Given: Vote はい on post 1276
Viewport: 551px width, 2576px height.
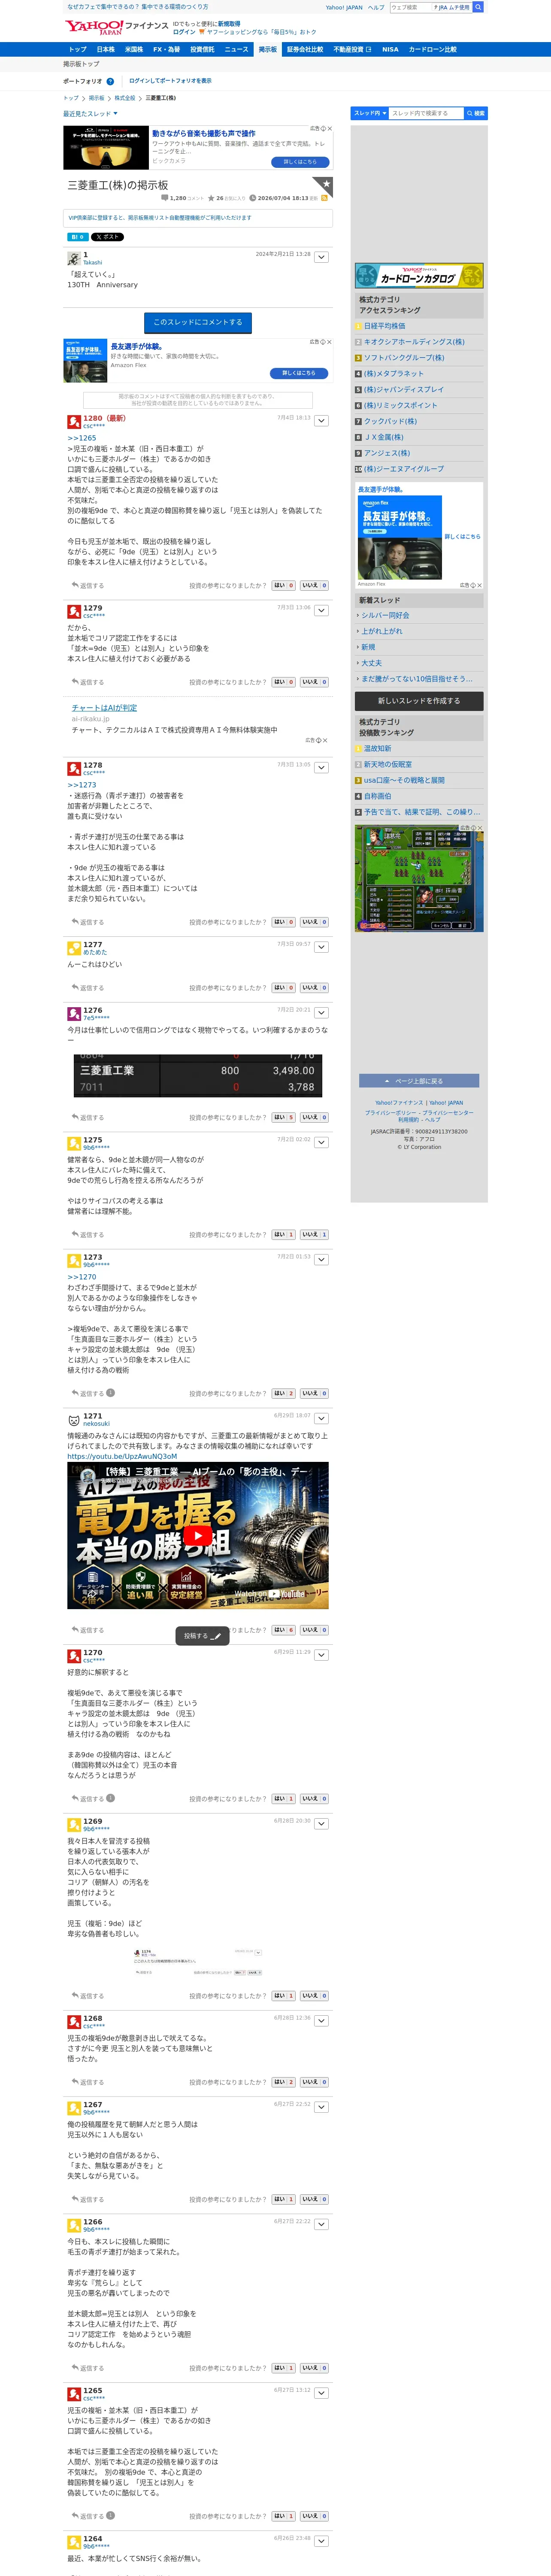Looking at the screenshot, I should click(284, 1118).
